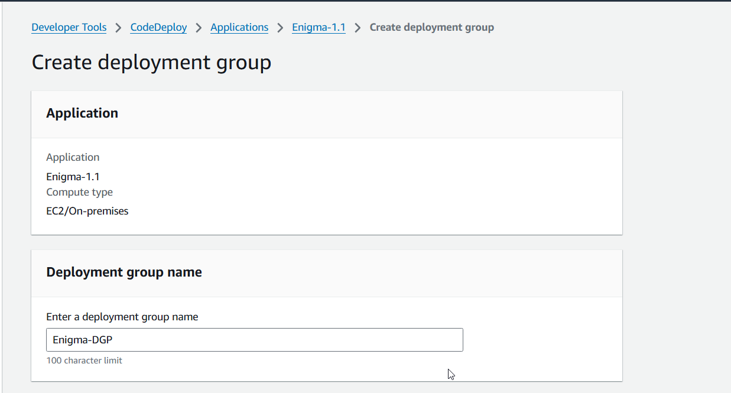Click the 'Application' section header
Screen dimensions: 731x393
[82, 113]
